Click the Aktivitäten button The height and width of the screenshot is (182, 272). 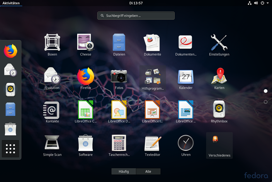[11, 3]
